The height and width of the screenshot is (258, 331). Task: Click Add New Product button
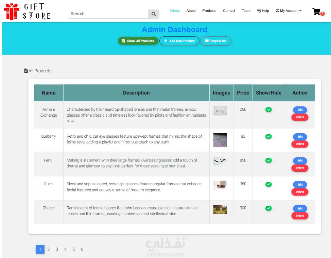[x=179, y=41]
